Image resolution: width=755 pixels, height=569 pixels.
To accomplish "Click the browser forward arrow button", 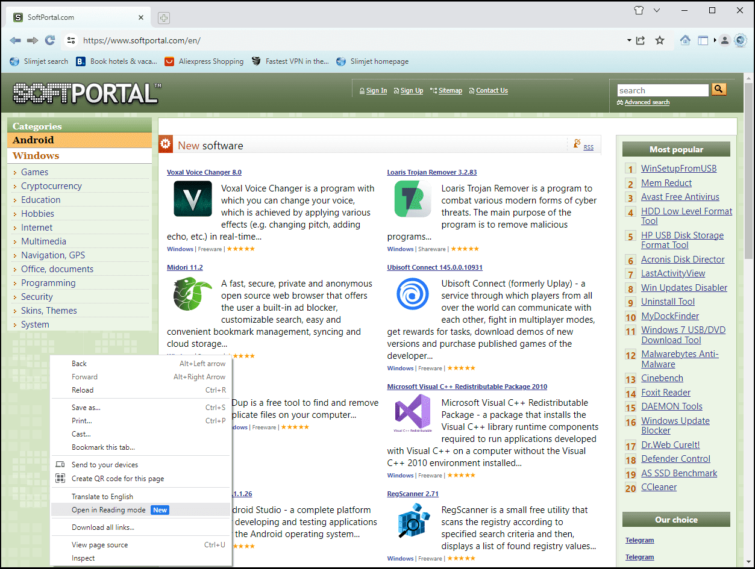I will pyautogui.click(x=33, y=40).
